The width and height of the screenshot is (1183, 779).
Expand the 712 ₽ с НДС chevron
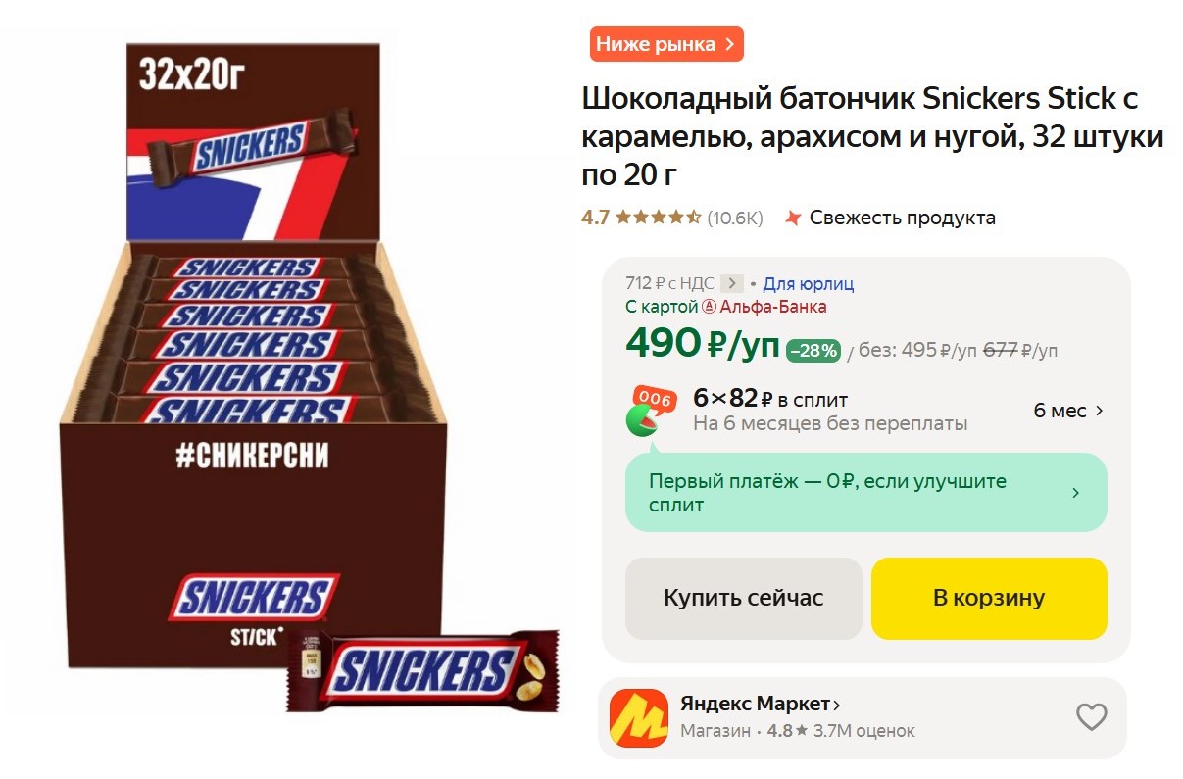(x=731, y=284)
